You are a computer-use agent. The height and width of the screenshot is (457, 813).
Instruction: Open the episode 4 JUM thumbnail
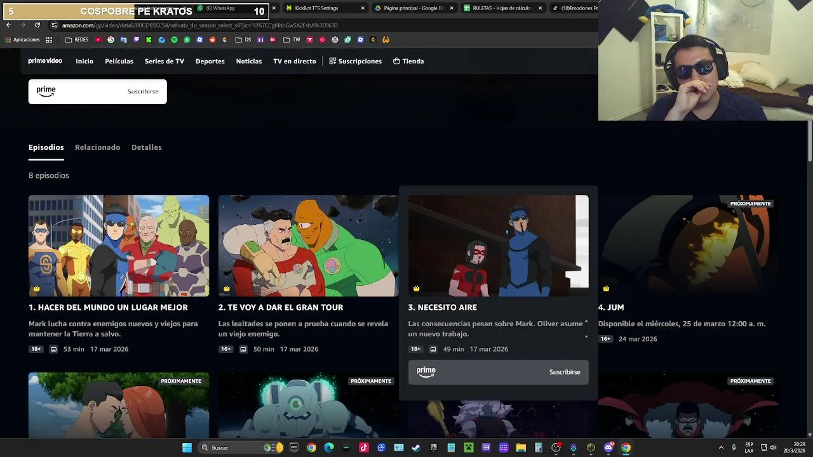(x=688, y=246)
